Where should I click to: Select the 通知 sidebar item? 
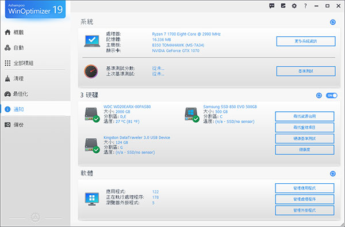click(x=35, y=109)
